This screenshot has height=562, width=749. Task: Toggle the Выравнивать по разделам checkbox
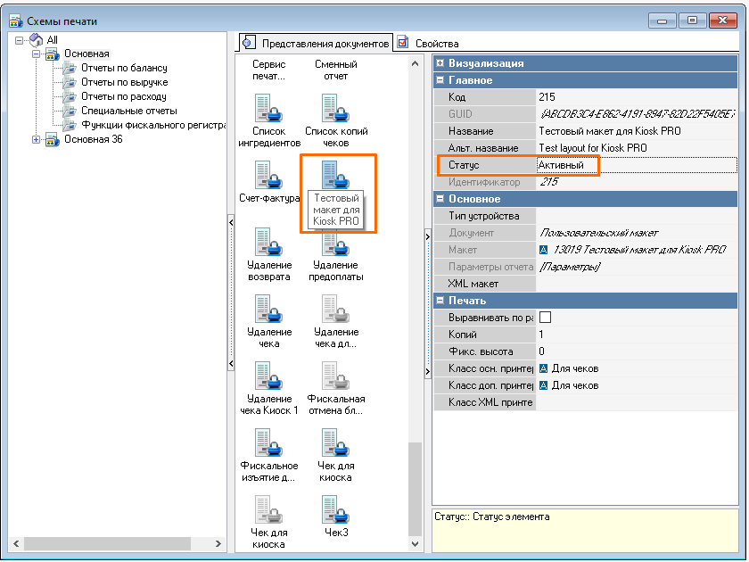[545, 317]
